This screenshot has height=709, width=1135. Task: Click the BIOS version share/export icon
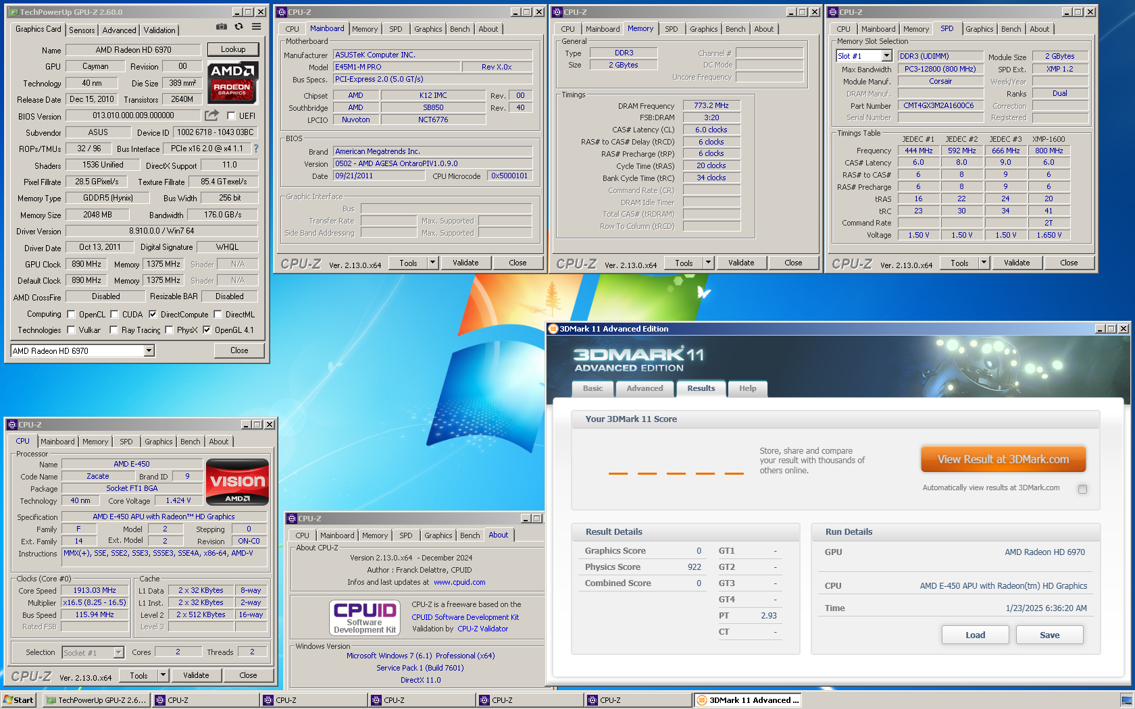tap(211, 115)
